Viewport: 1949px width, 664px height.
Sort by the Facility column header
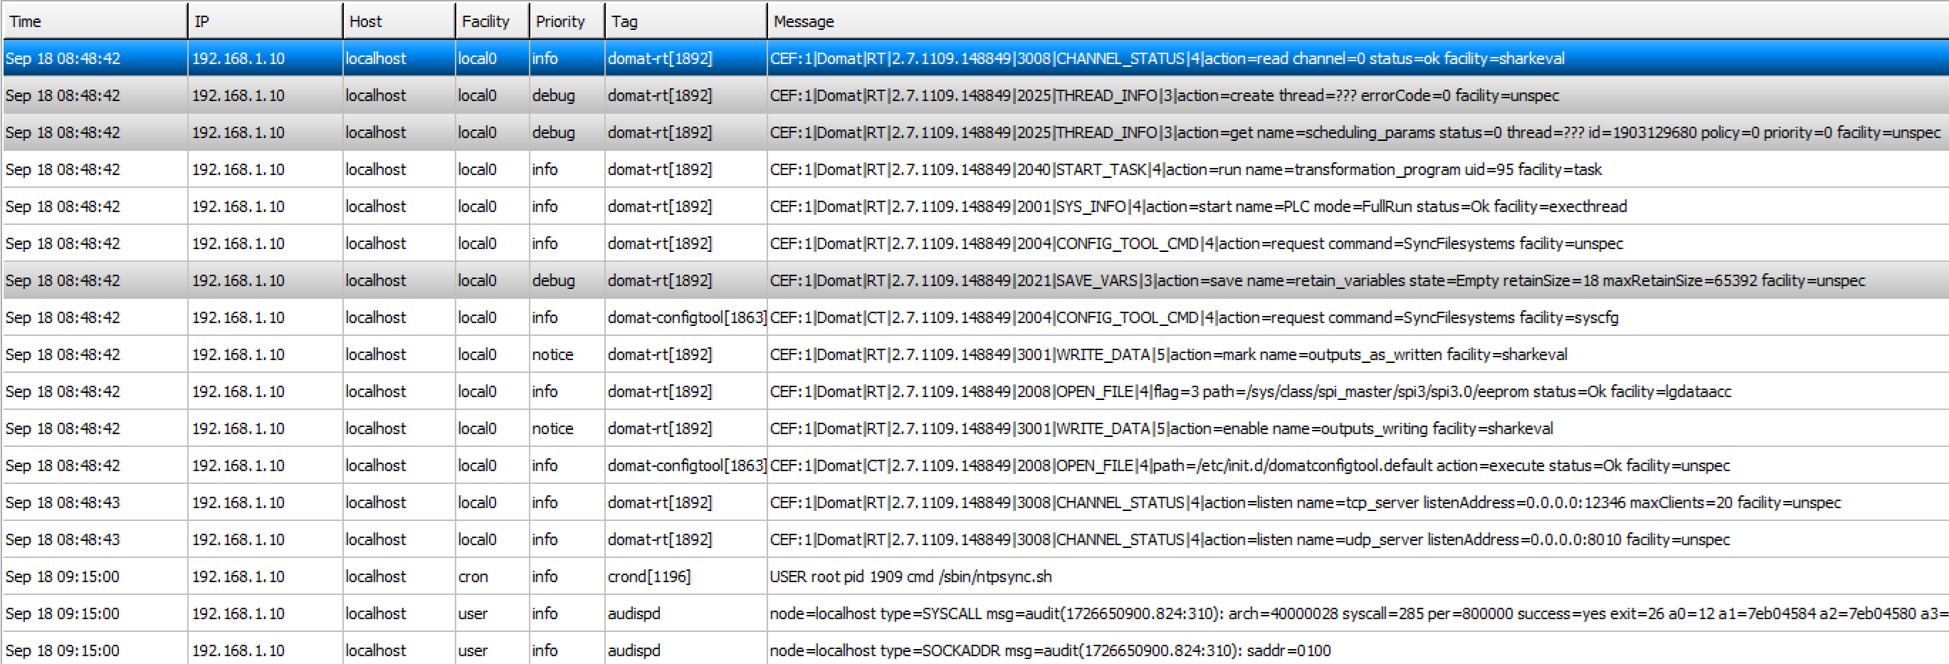(x=492, y=21)
